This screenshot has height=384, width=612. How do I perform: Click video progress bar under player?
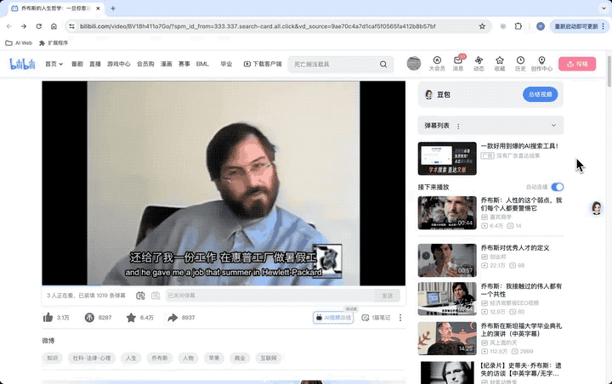224,285
